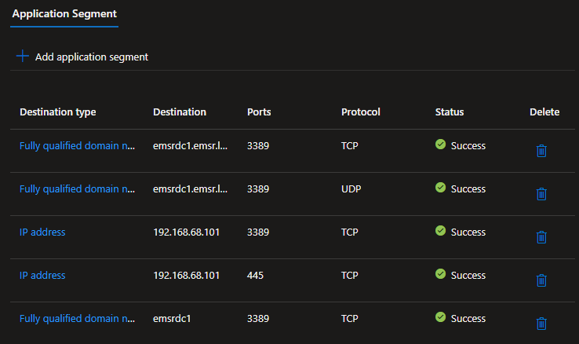This screenshot has width=579, height=344.
Task: Delete the 192.168.68.101 port 3389 segment
Action: tap(541, 236)
